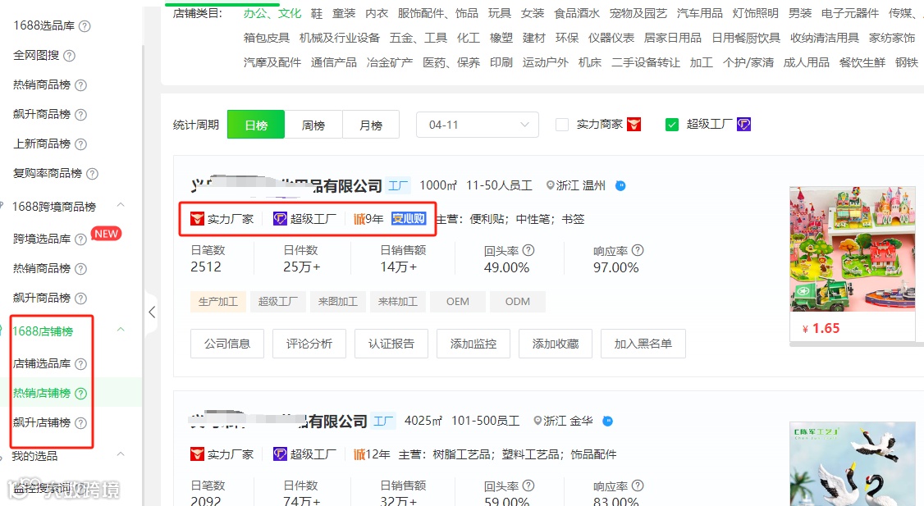Select 五金、工具 shop category

click(x=419, y=39)
